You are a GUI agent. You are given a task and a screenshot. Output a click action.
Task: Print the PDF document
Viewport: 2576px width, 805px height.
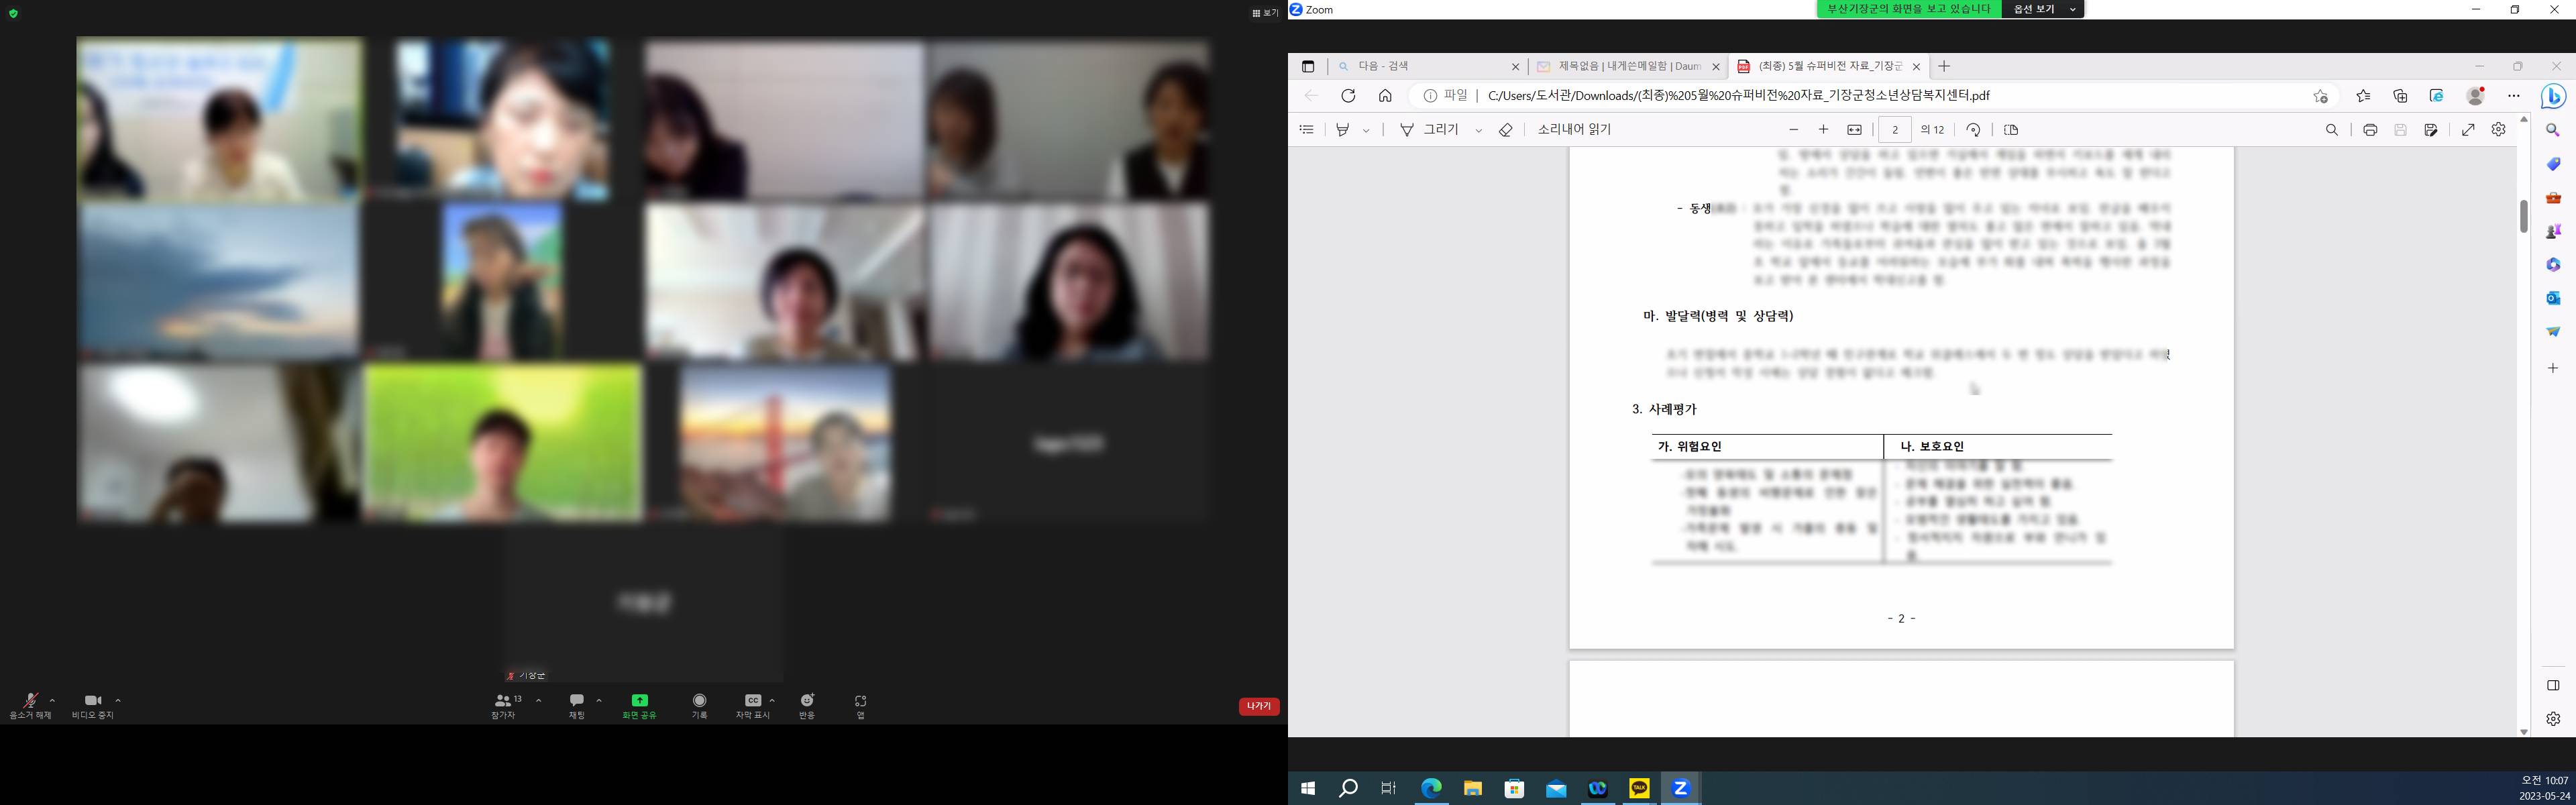(x=2370, y=130)
